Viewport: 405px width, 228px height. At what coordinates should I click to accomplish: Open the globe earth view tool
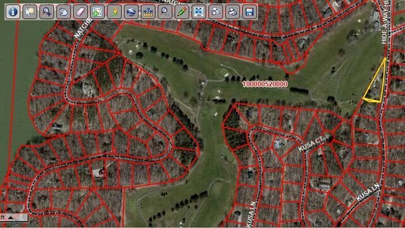pos(131,11)
